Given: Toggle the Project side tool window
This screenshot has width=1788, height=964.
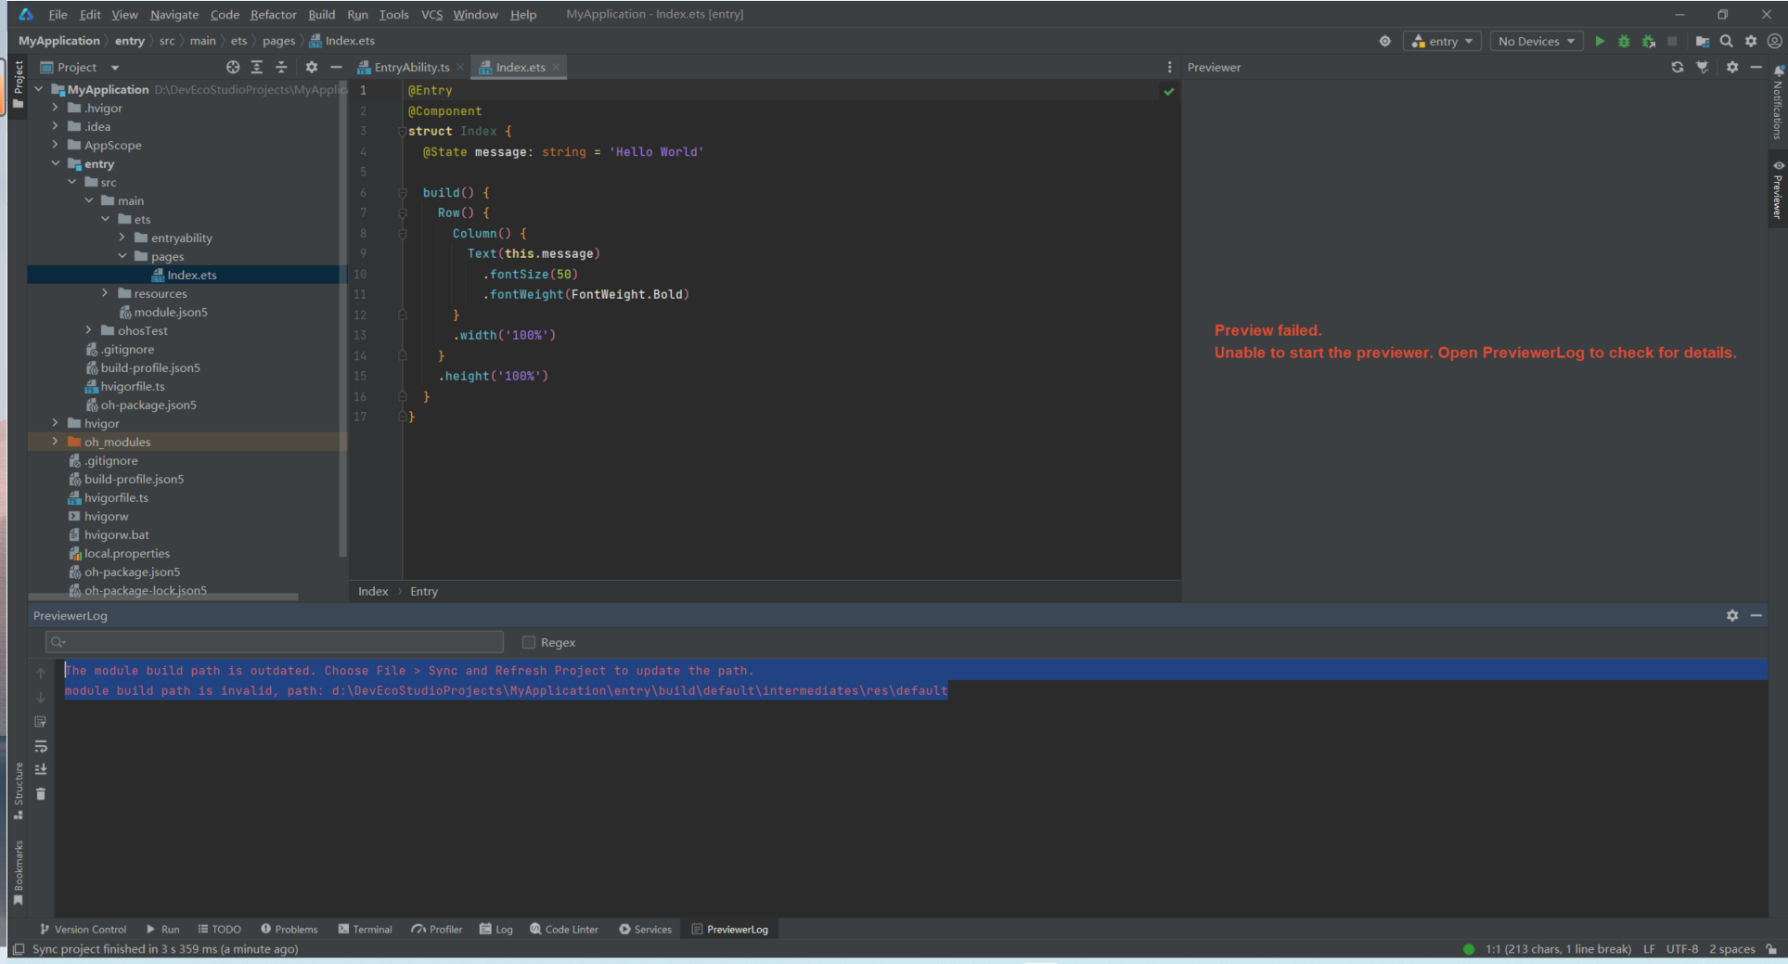Looking at the screenshot, I should click(x=18, y=84).
